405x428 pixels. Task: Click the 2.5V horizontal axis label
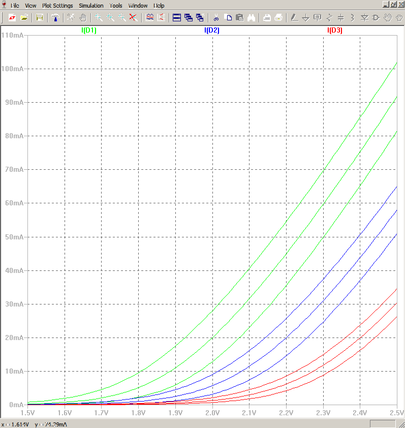pyautogui.click(x=397, y=413)
